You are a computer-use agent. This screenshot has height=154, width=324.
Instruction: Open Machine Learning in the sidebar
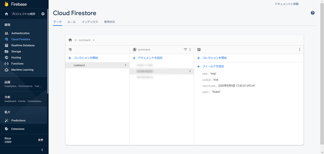coord(22,70)
